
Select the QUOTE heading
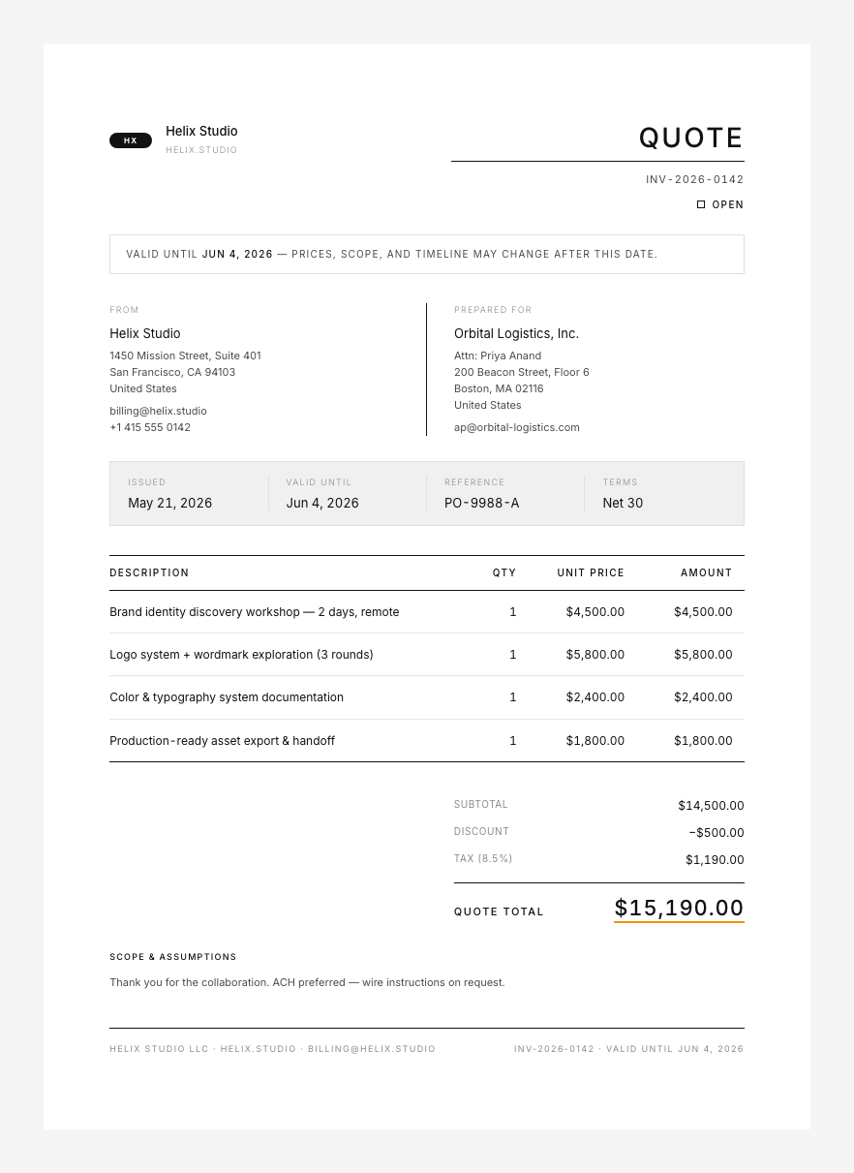(x=691, y=138)
